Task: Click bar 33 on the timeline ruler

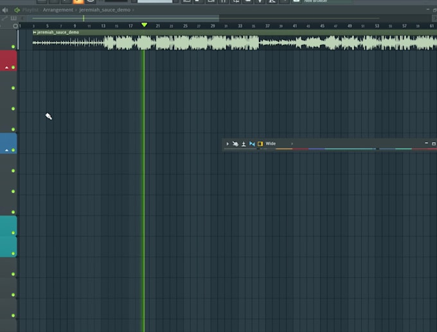Action: (240, 26)
